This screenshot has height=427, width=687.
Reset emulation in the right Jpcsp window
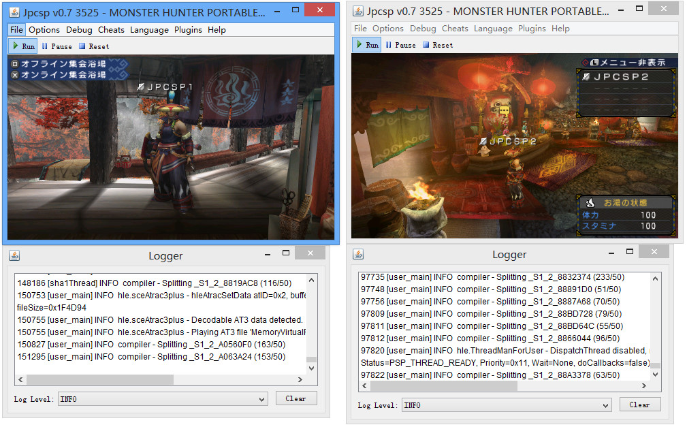[x=438, y=45]
